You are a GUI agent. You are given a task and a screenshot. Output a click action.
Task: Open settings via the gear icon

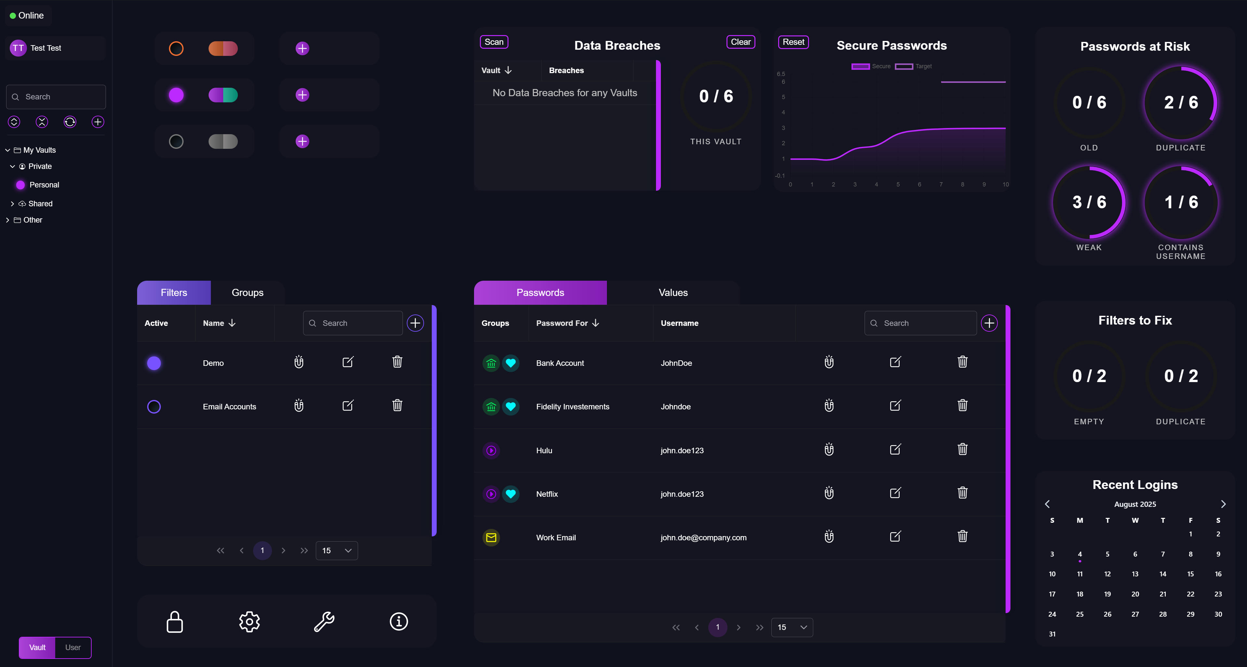click(249, 622)
